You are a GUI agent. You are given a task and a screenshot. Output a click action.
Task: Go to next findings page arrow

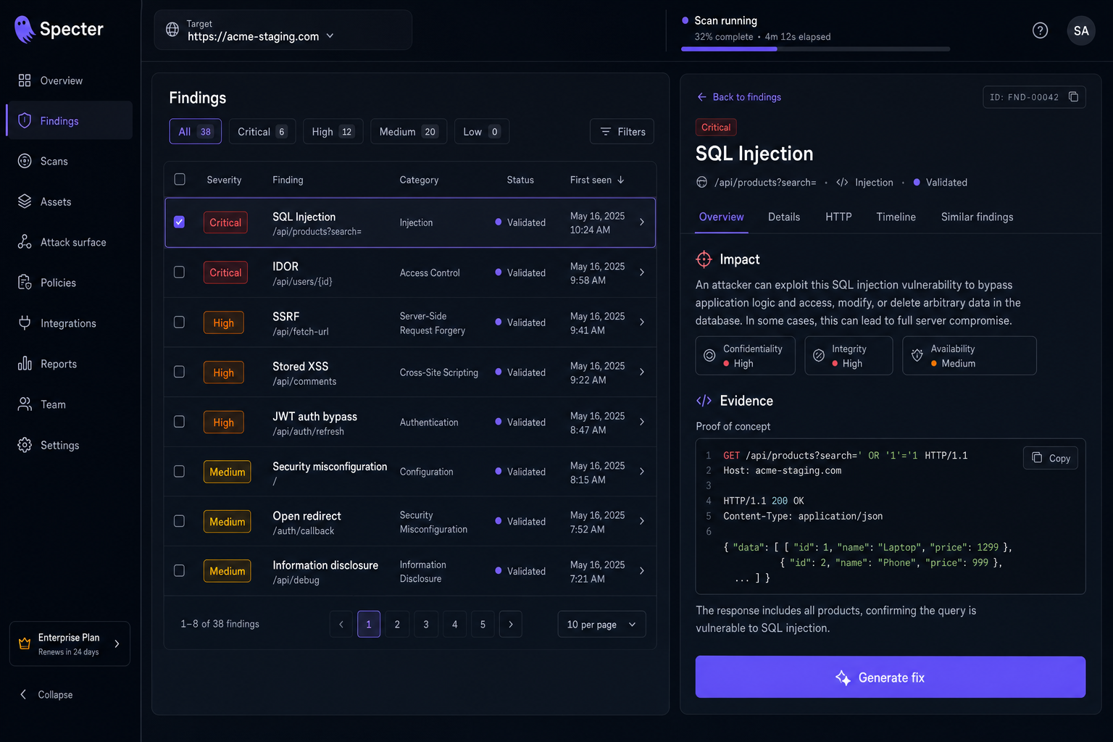point(511,624)
